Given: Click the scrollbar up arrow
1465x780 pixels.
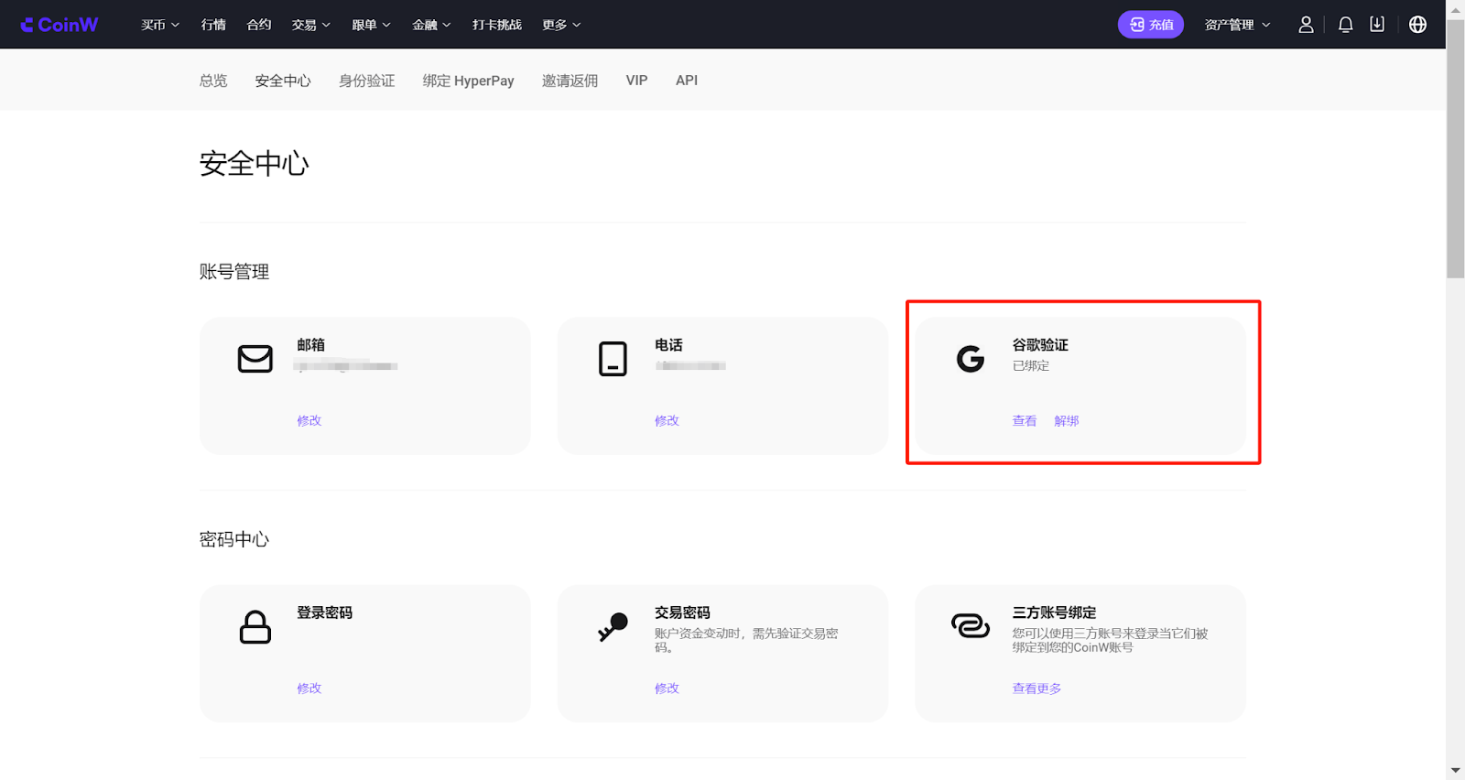Looking at the screenshot, I should (1455, 8).
